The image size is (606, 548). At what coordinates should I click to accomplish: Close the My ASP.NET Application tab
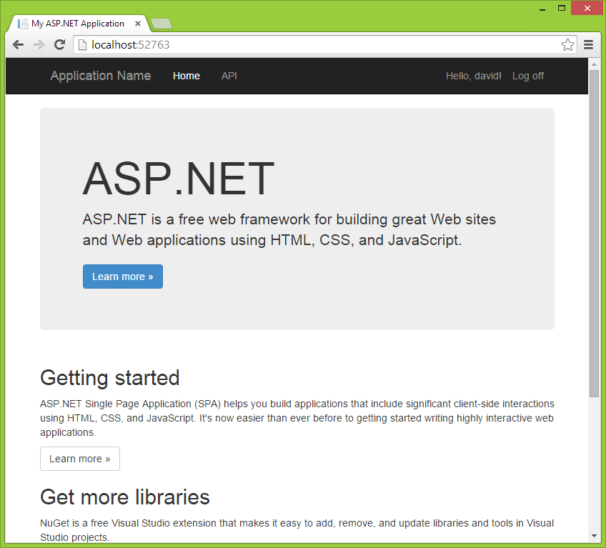(x=137, y=23)
